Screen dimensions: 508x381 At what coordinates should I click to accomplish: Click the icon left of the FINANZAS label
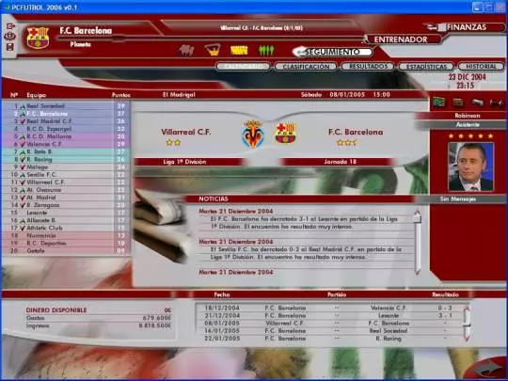[437, 27]
